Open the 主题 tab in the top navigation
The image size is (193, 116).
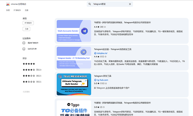tap(27, 10)
